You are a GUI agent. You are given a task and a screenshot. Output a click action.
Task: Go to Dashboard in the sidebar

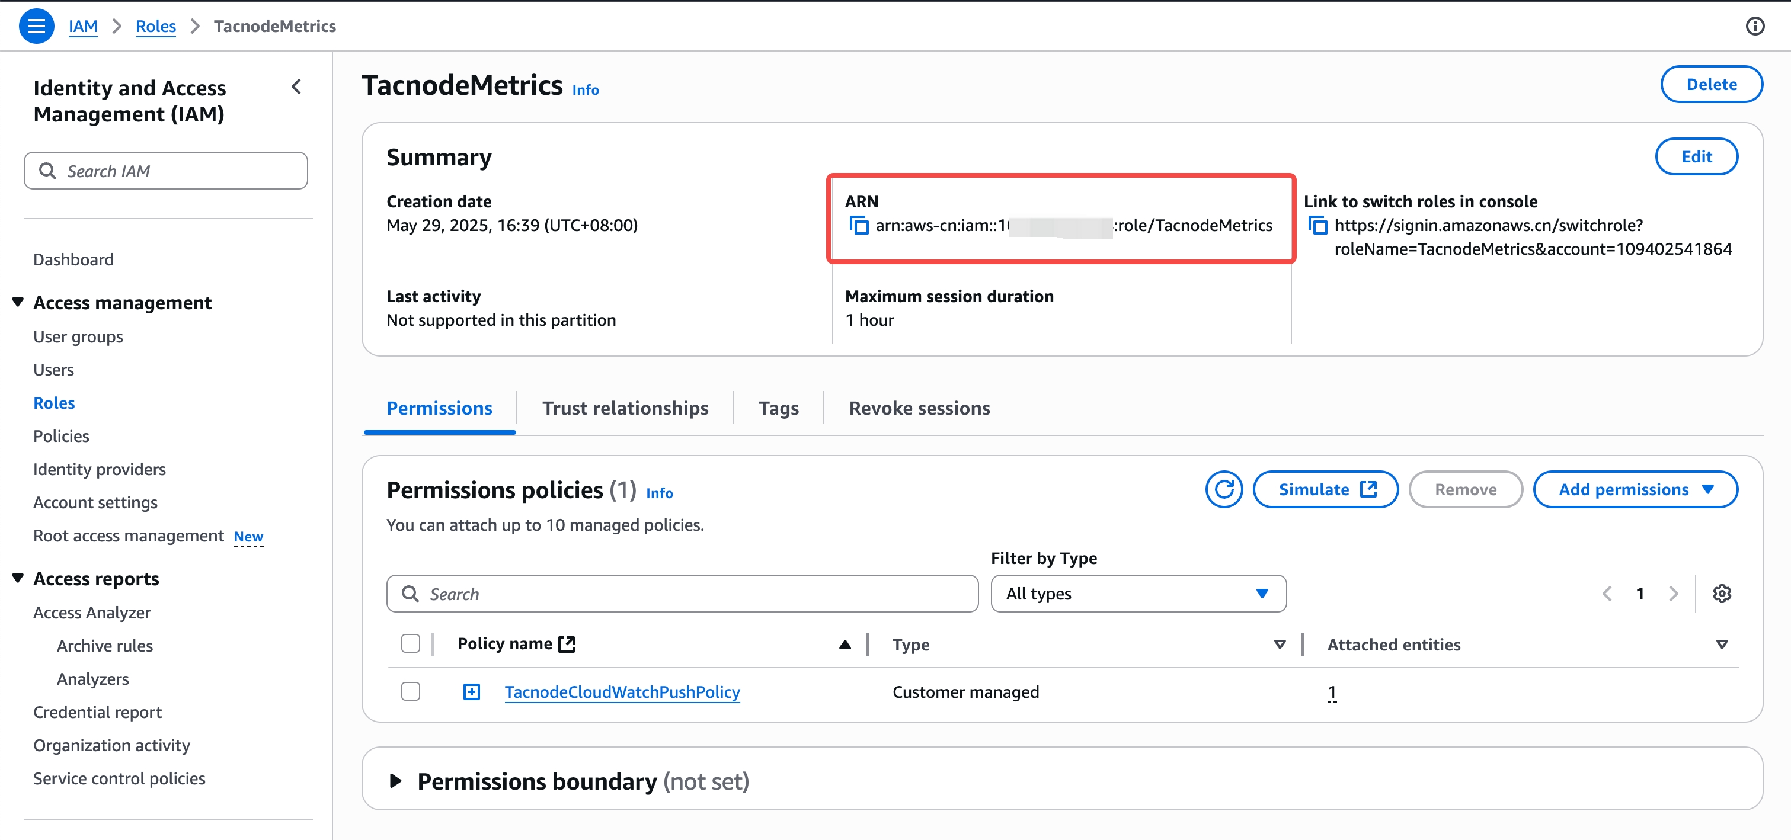coord(73,259)
